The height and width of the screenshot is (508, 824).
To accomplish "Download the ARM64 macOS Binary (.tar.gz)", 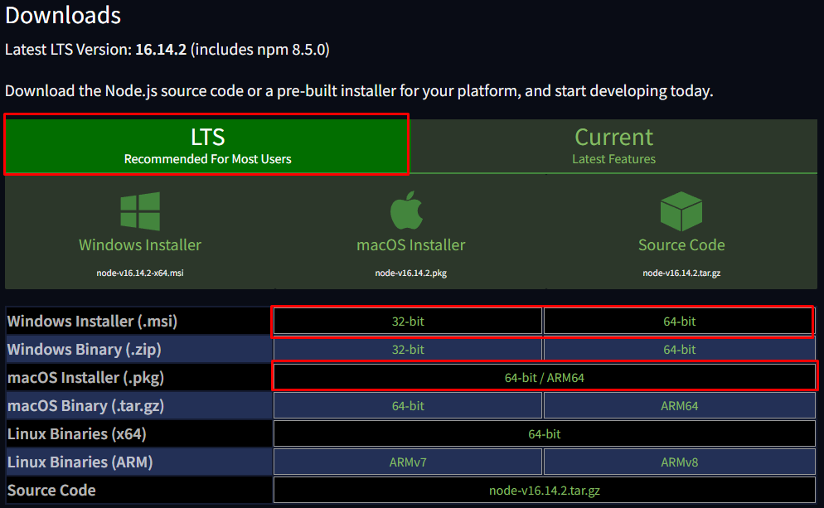I will [679, 405].
